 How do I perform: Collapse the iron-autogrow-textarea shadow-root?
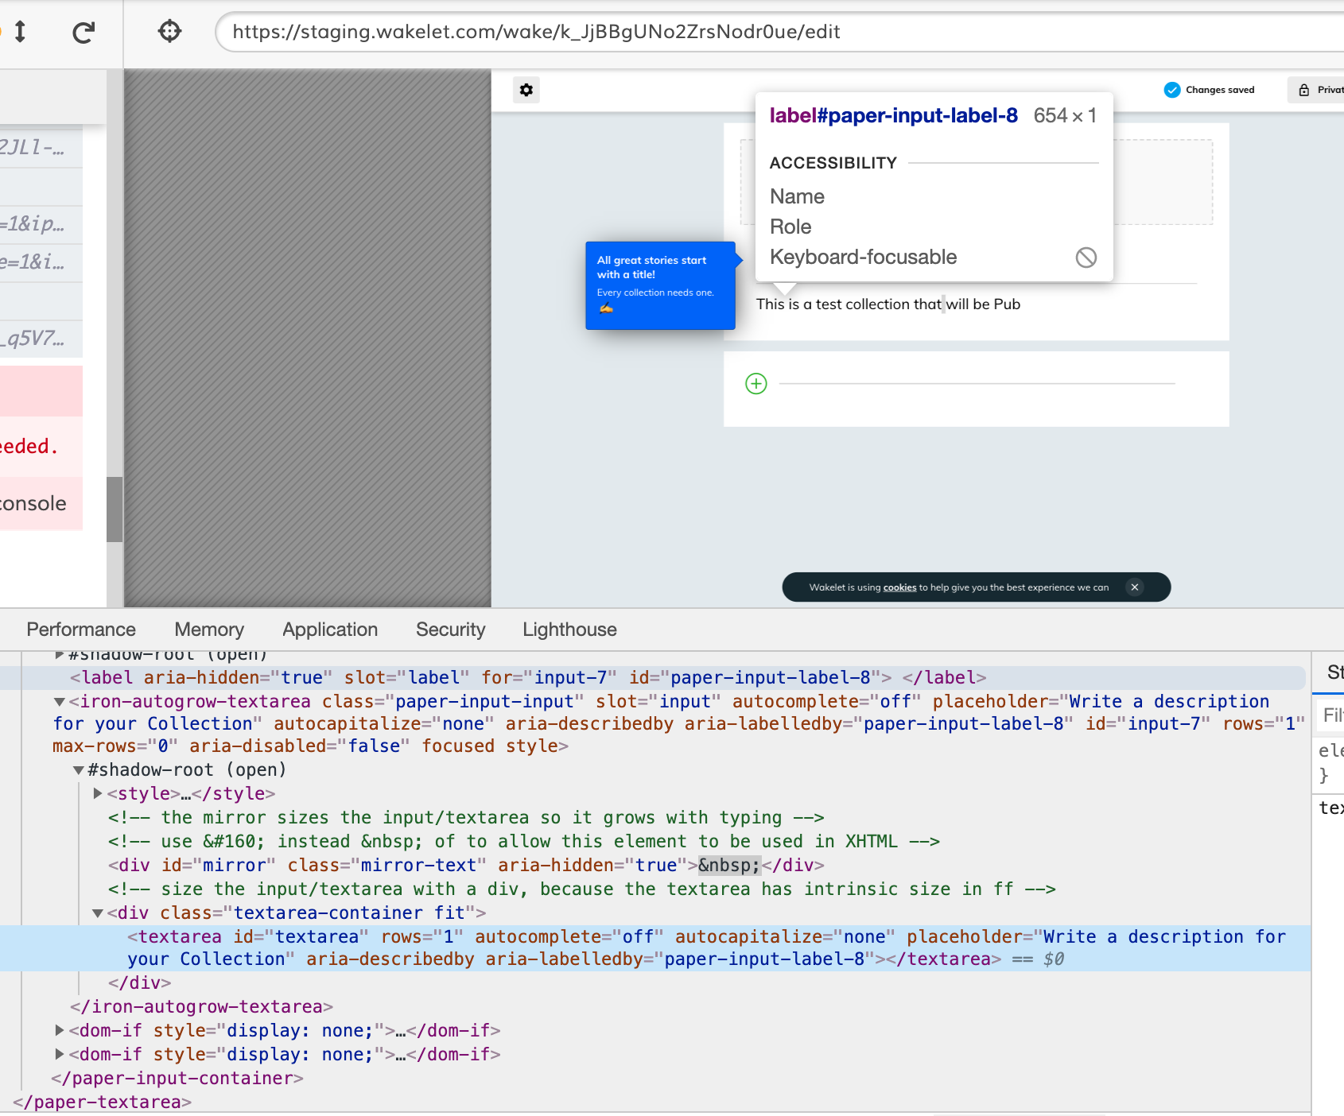pyautogui.click(x=77, y=769)
